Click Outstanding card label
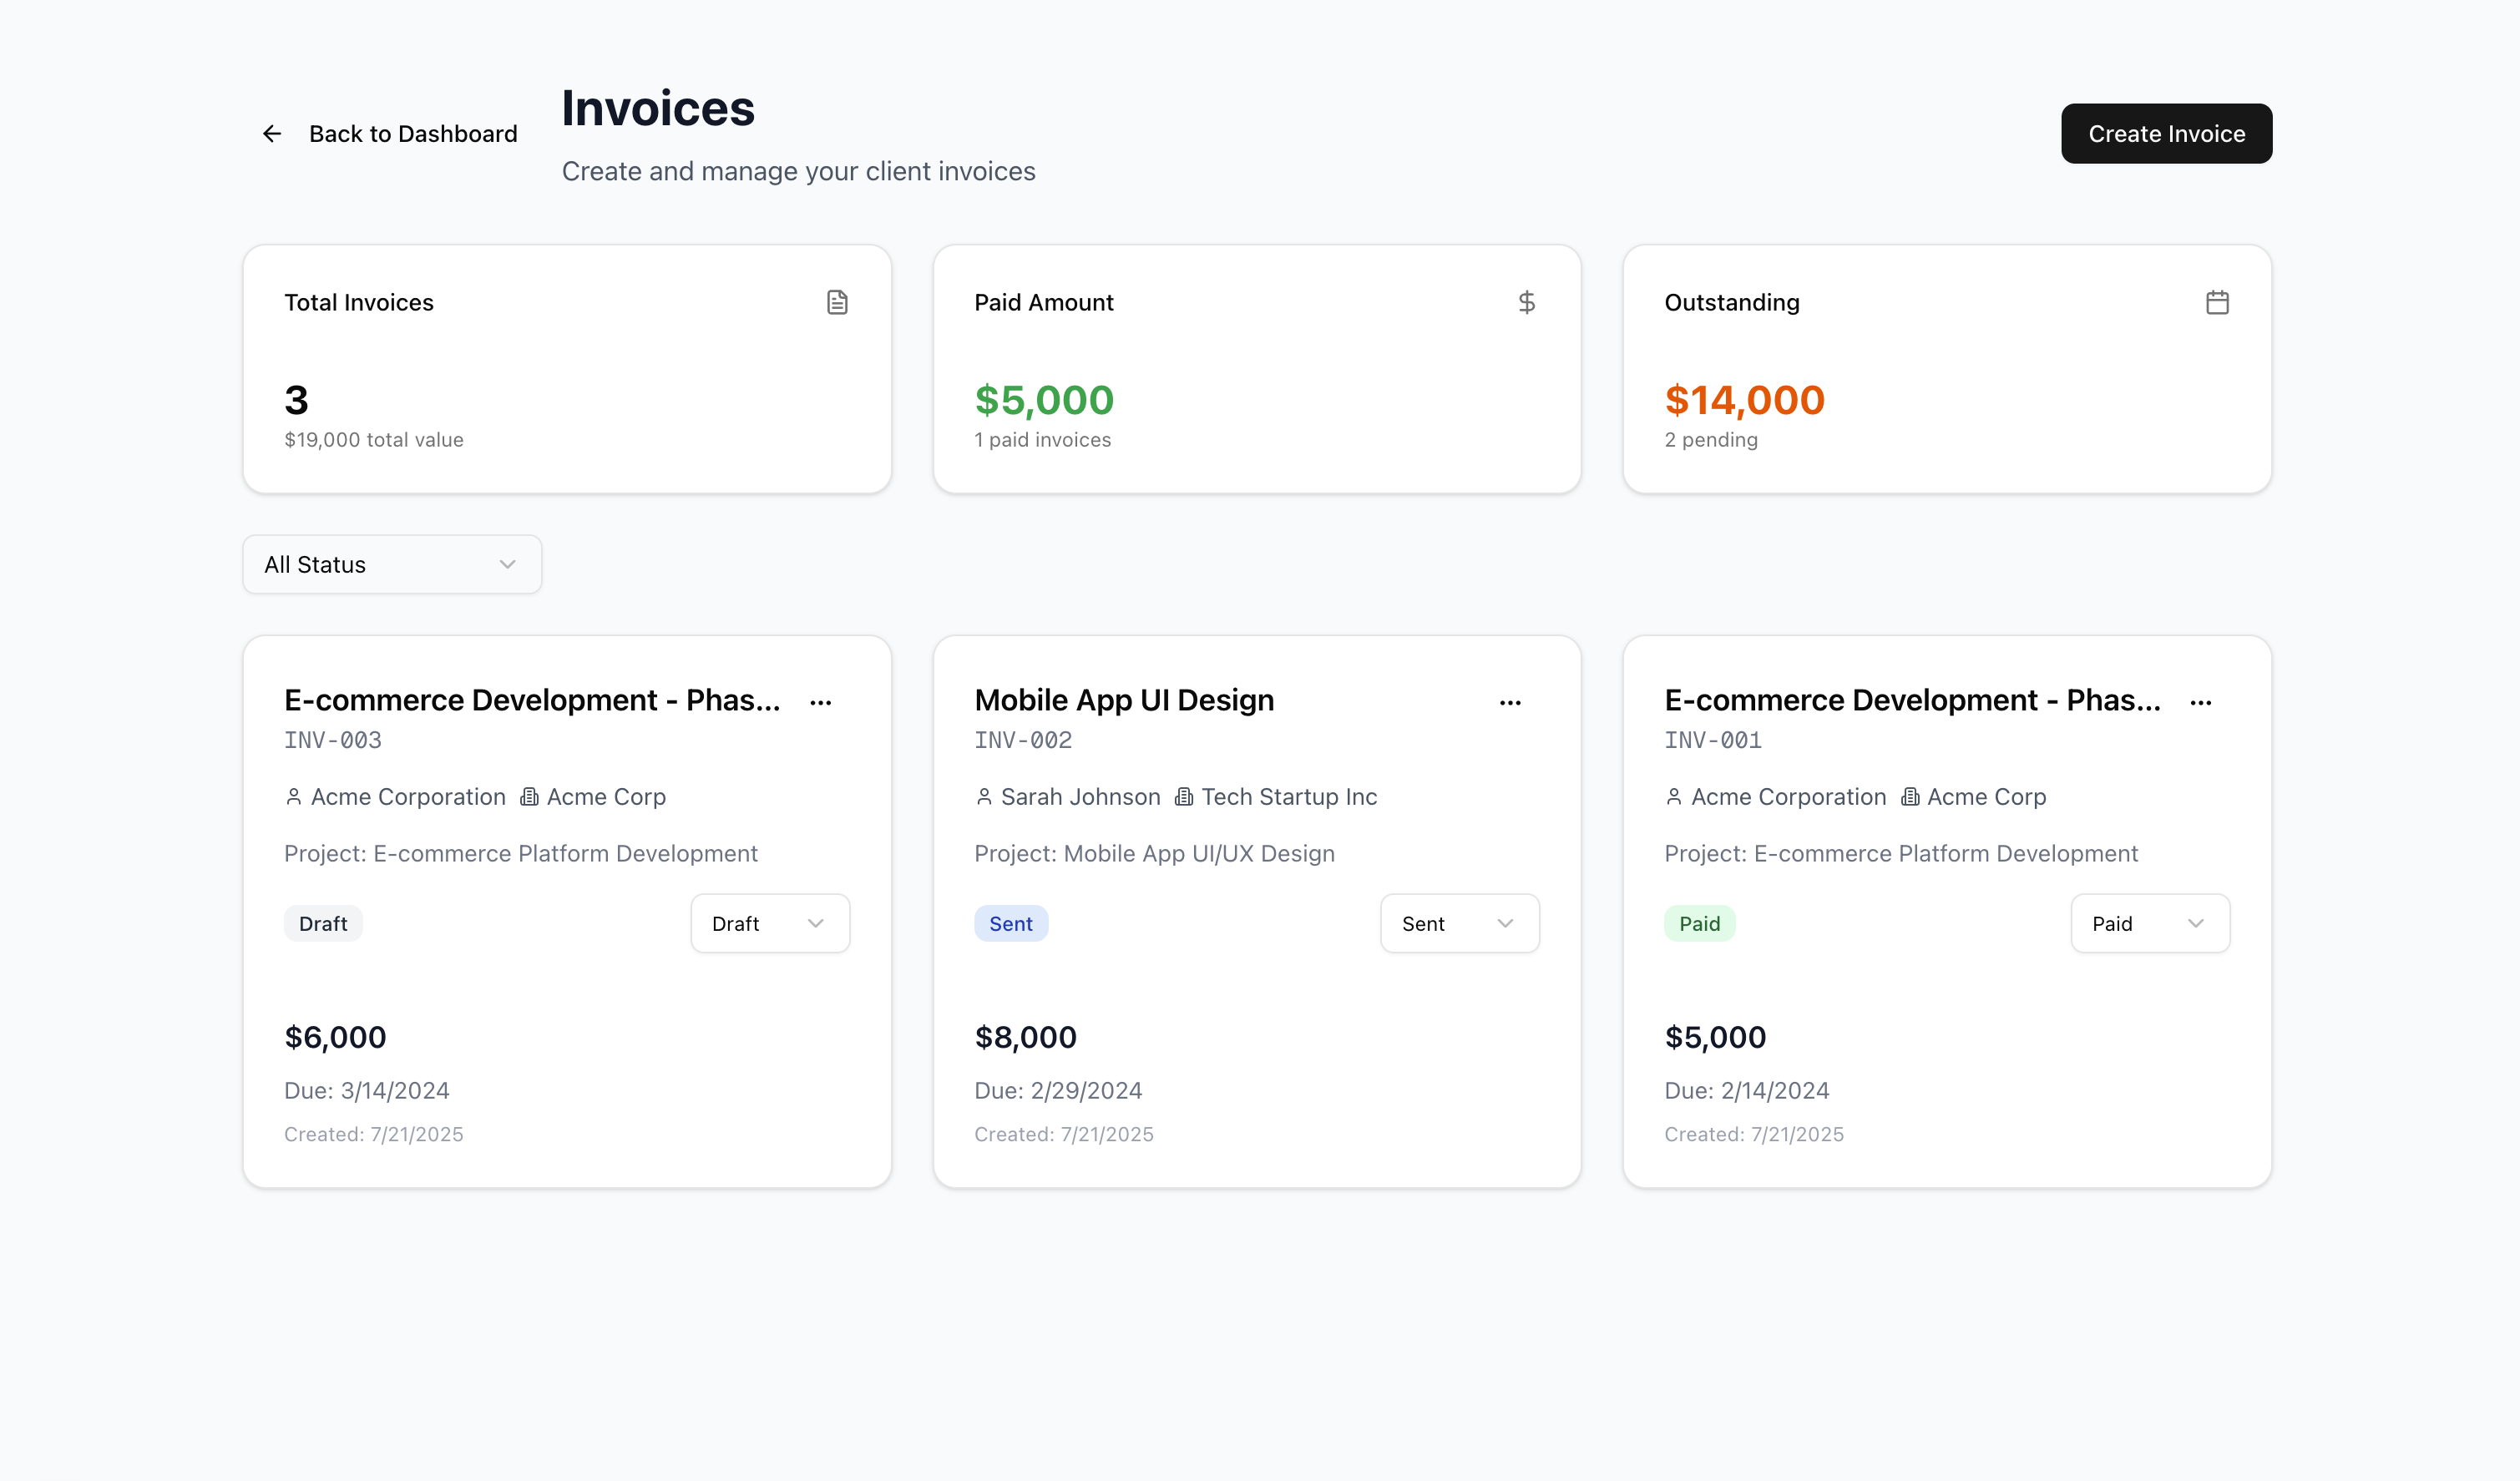This screenshot has height=1481, width=2520. tap(1732, 303)
